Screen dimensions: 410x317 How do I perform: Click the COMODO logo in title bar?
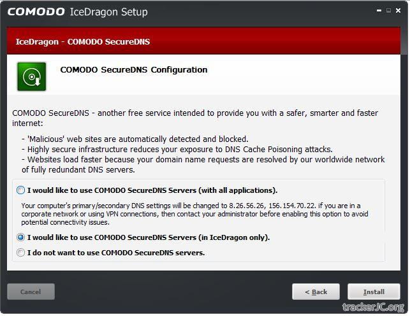pos(36,12)
